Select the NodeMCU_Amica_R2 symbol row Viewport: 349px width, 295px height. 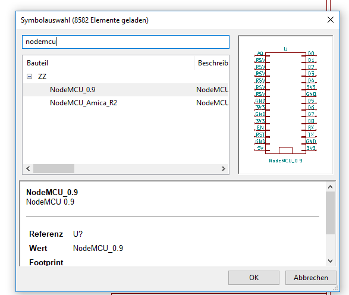(126, 103)
